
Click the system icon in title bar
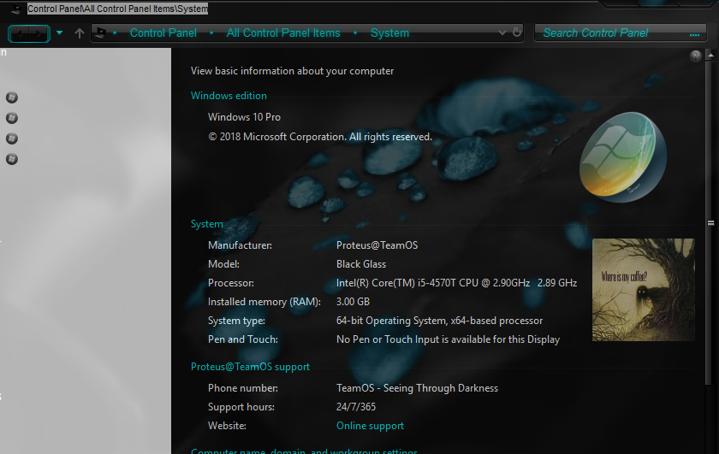[16, 9]
